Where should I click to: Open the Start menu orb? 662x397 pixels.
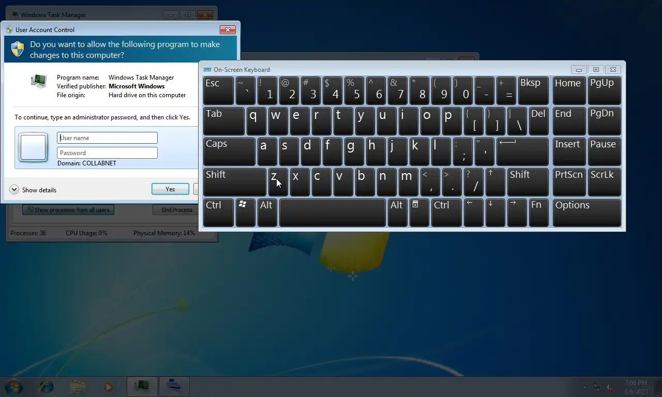[x=13, y=387]
